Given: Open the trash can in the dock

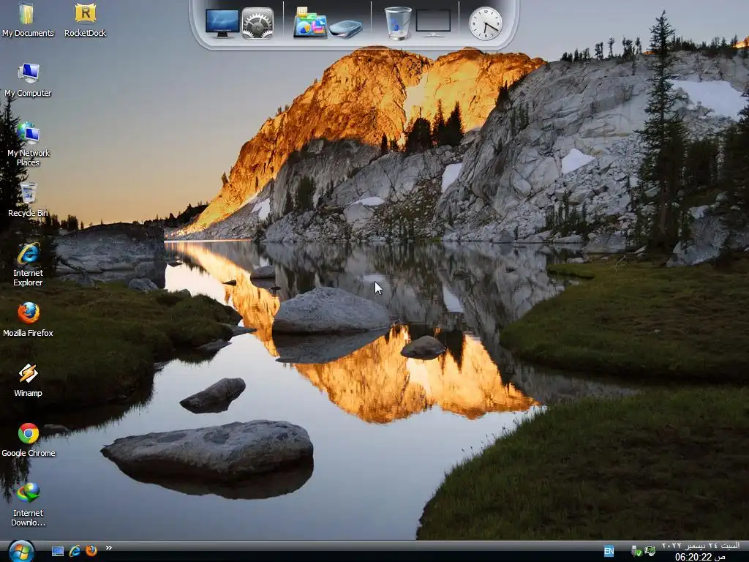Looking at the screenshot, I should pyautogui.click(x=398, y=23).
